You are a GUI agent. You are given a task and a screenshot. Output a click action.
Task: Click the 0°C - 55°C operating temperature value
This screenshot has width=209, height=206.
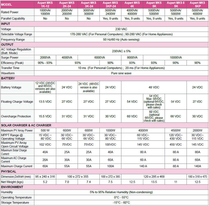point(121,197)
